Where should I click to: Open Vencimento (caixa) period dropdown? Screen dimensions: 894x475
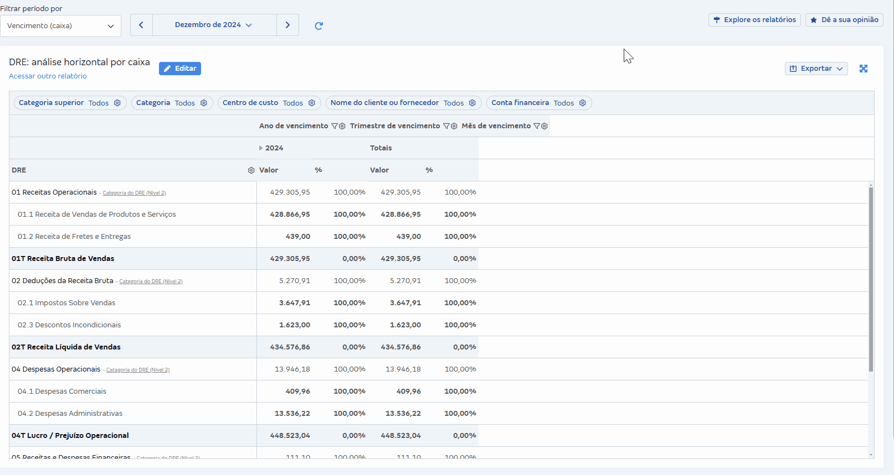coord(60,26)
